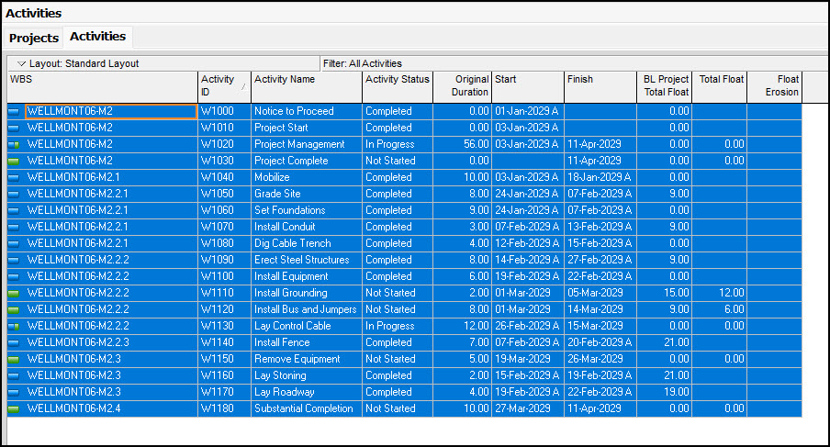Switch to the Projects tab
This screenshot has width=830, height=447.
(34, 38)
